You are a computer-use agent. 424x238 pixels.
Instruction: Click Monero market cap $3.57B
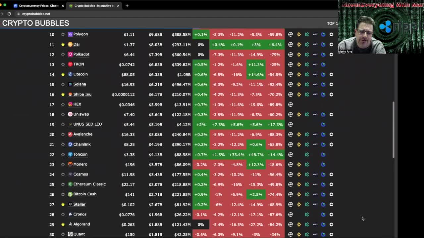[155, 164]
